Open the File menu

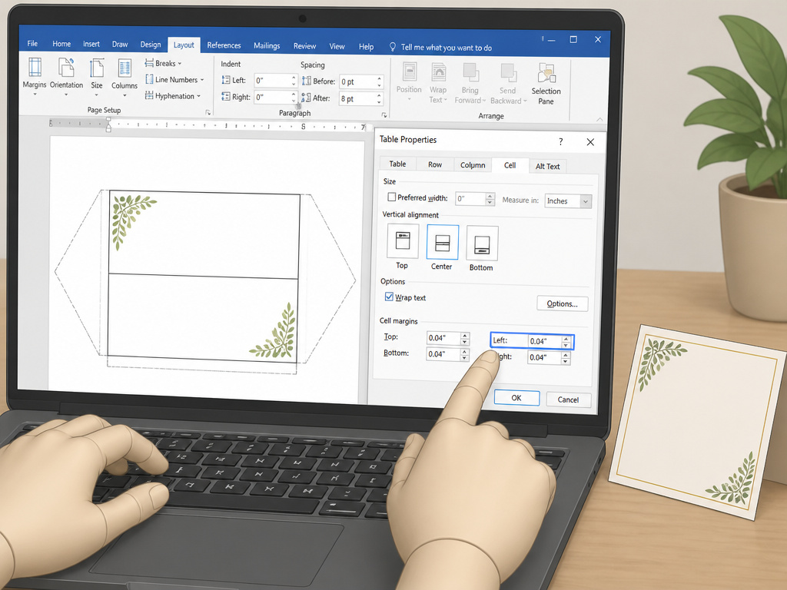click(x=32, y=44)
